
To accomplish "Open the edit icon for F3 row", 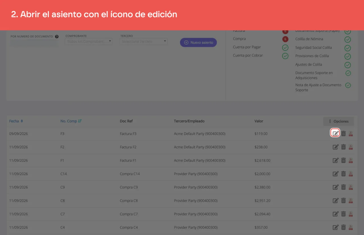I will click(336, 133).
